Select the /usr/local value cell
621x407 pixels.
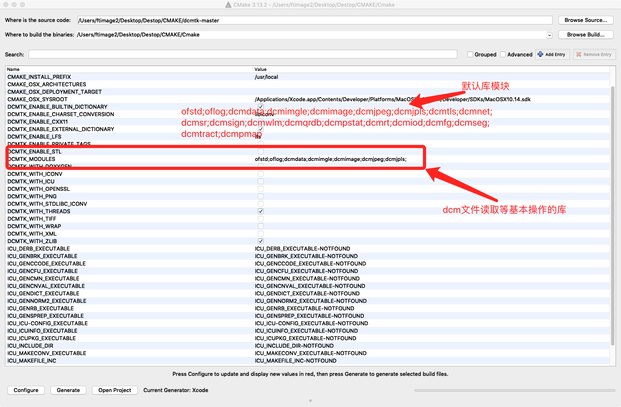coord(267,77)
